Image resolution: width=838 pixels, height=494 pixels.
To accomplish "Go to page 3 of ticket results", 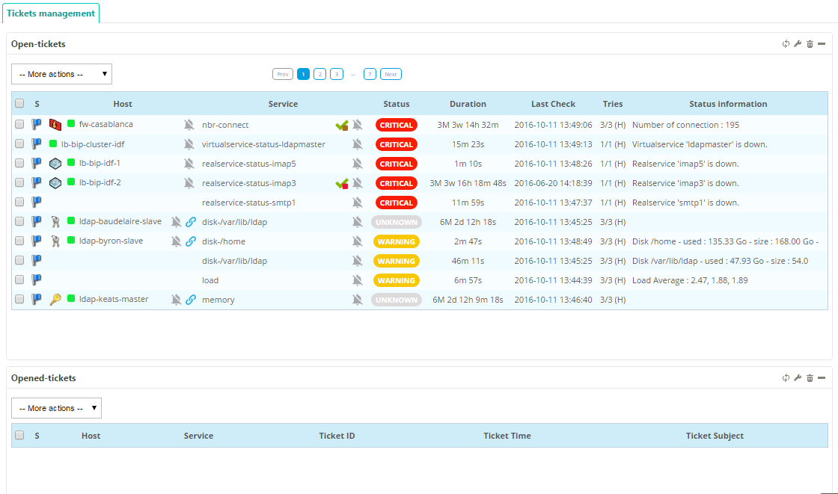I will 337,74.
